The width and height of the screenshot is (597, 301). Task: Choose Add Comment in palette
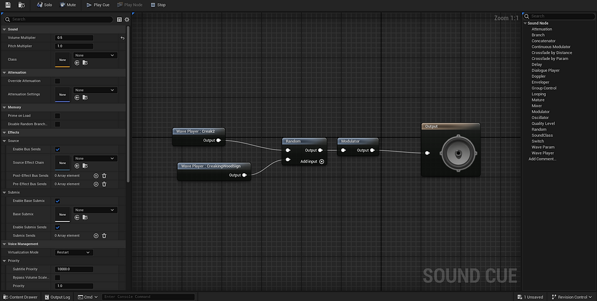tap(542, 159)
